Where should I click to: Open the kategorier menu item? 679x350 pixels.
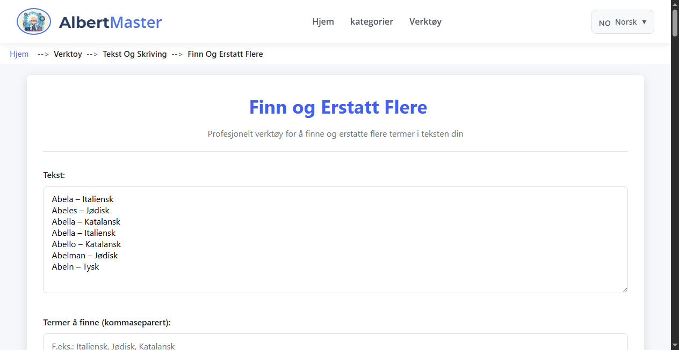click(x=372, y=21)
